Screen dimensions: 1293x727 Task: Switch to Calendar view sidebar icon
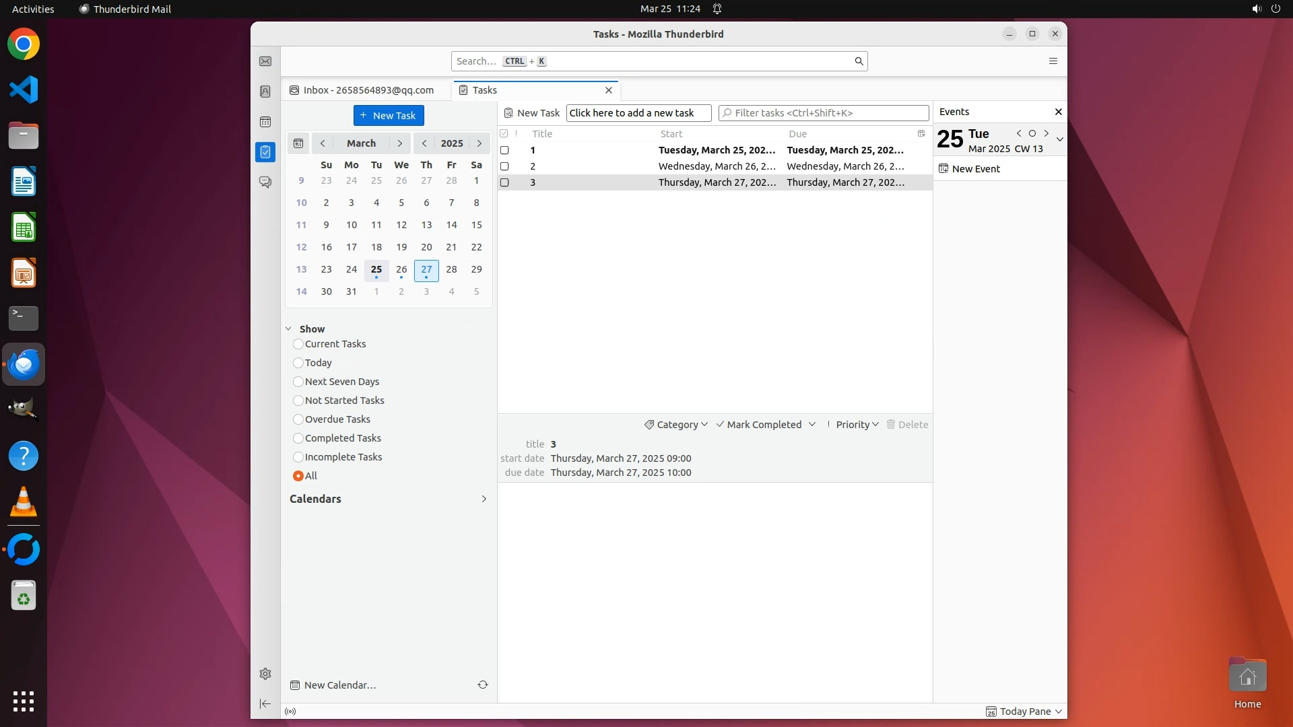coord(265,122)
